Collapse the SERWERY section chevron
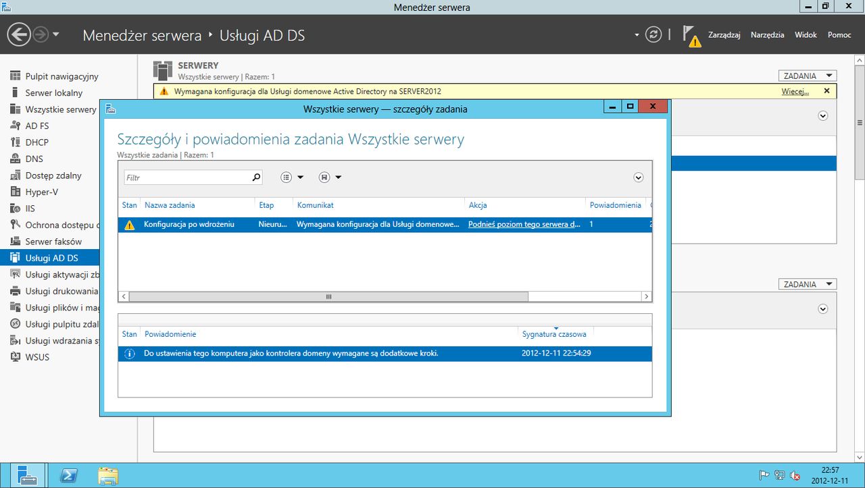The height and width of the screenshot is (488, 865). (x=823, y=115)
